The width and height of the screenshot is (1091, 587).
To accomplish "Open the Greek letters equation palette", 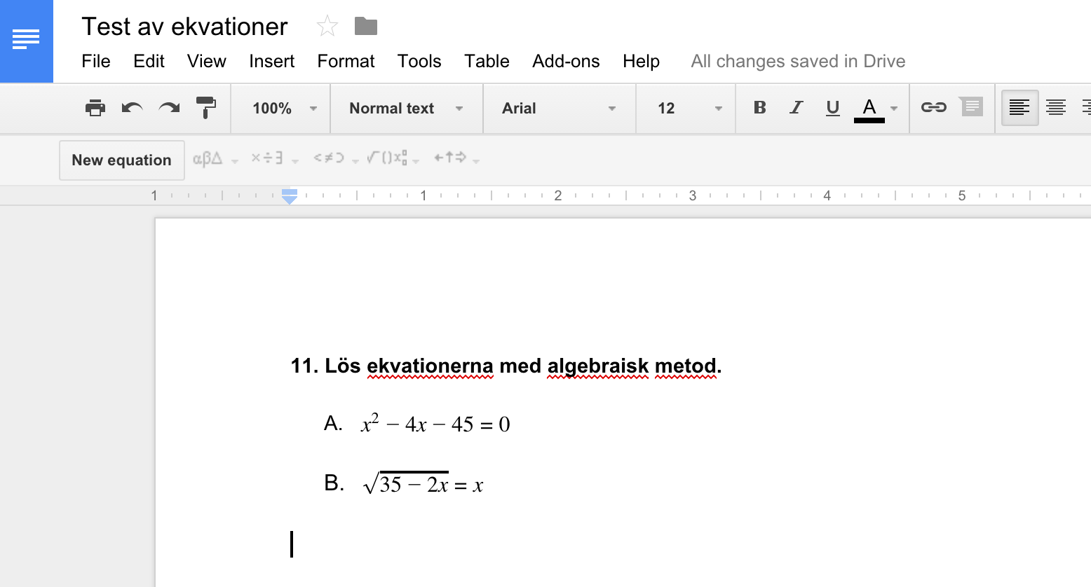I will (x=208, y=158).
